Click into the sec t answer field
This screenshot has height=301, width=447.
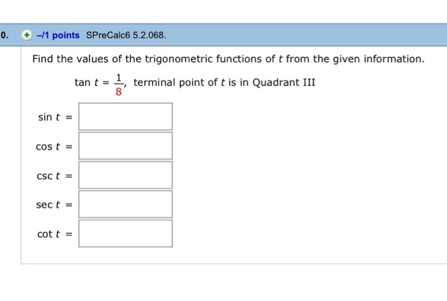tap(126, 205)
